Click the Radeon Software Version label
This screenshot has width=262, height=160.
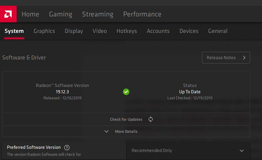[62, 85]
